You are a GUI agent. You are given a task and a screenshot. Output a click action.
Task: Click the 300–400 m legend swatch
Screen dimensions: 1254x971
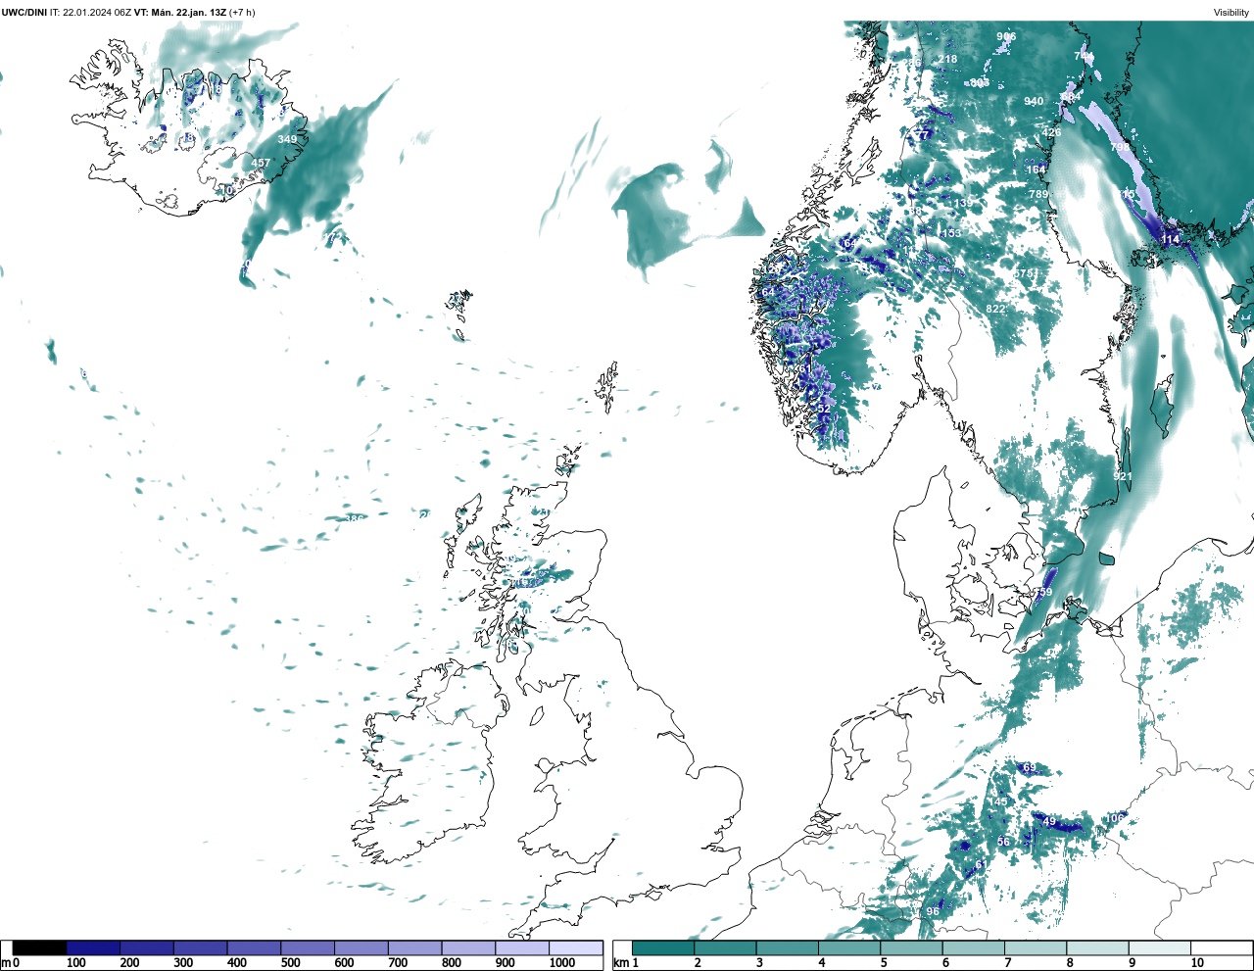(x=200, y=947)
